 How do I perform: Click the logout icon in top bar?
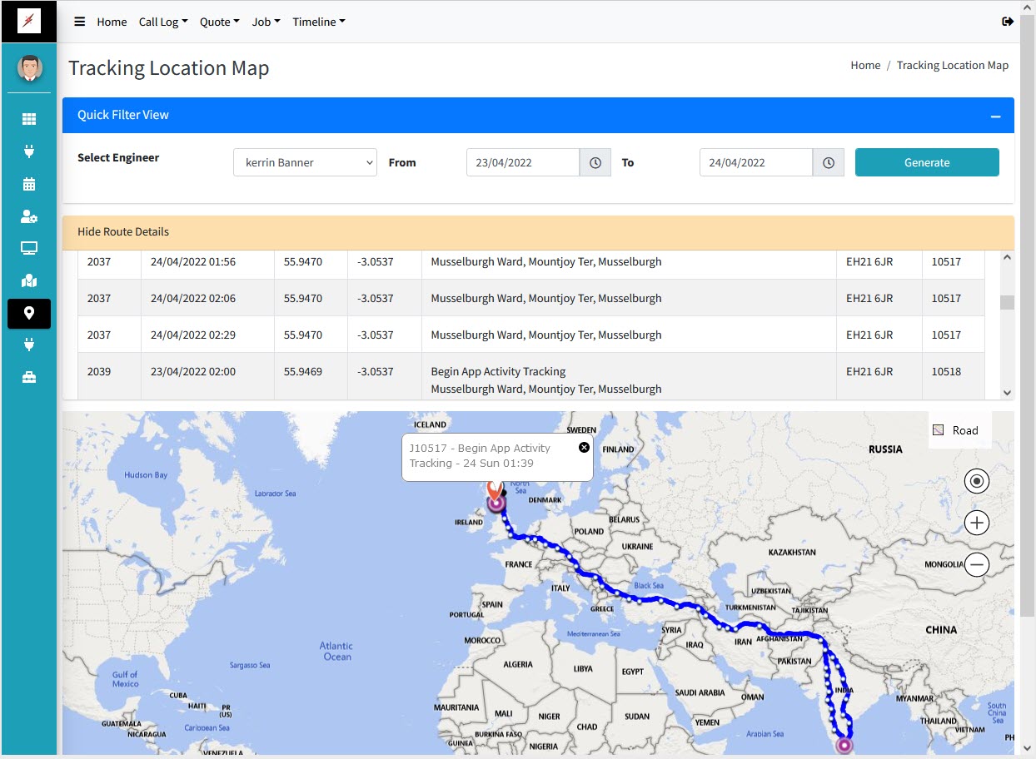tap(1008, 22)
